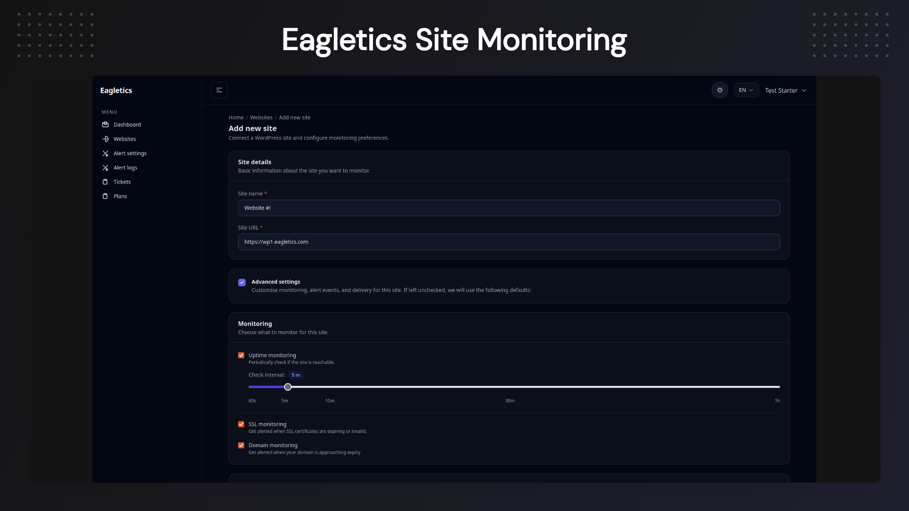Click the 'Add new site' page heading
Screen dimensions: 909x511
click(253, 128)
